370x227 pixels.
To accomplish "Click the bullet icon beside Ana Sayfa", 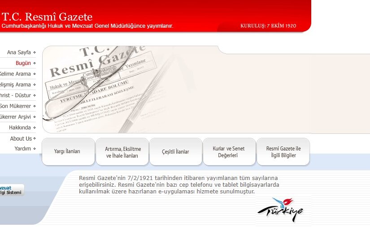I will tap(35, 52).
